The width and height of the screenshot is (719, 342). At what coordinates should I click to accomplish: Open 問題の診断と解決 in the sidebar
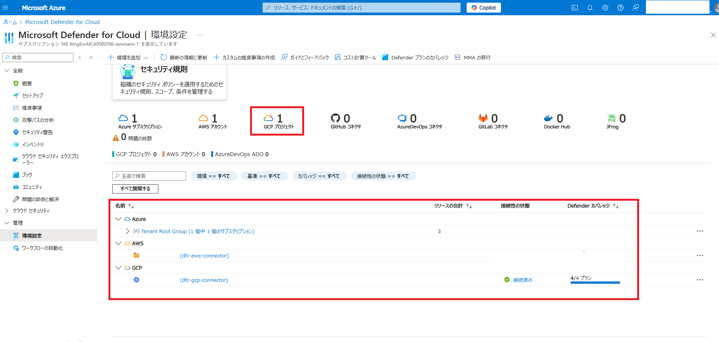(40, 199)
